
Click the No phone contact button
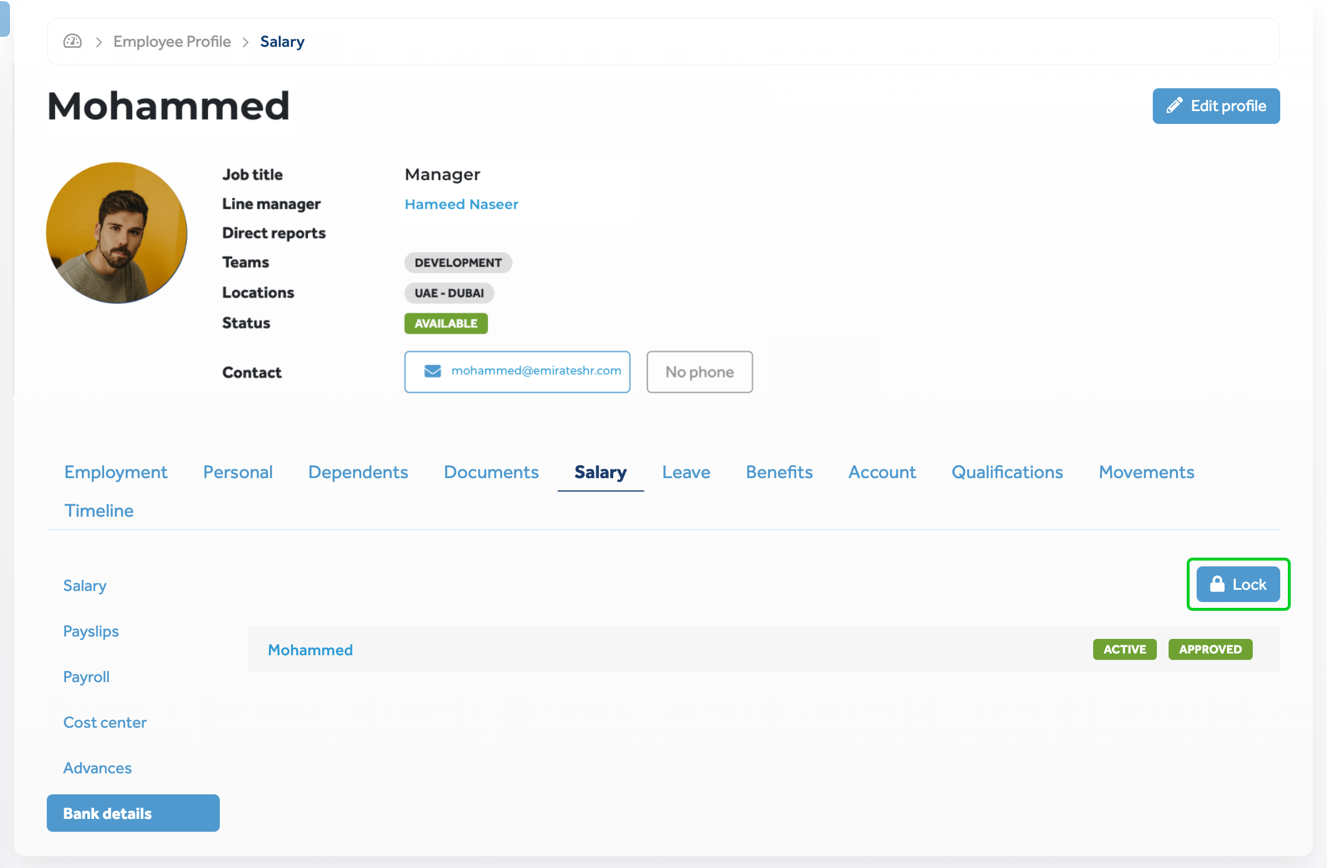(699, 372)
